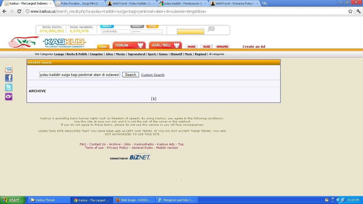
Task: Click the Kaskus search query field
Action: 80,75
